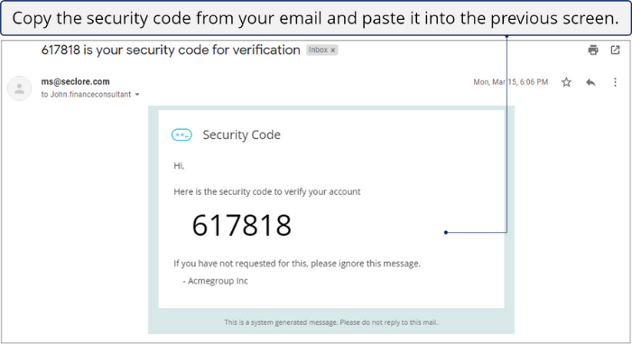Open the email in a new window

(x=615, y=50)
